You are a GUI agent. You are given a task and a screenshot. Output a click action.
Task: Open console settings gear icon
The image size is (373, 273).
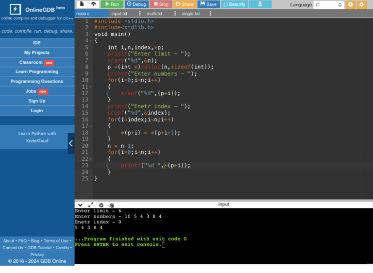click(101, 205)
